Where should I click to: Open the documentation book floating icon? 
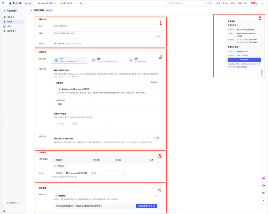click(x=264, y=193)
